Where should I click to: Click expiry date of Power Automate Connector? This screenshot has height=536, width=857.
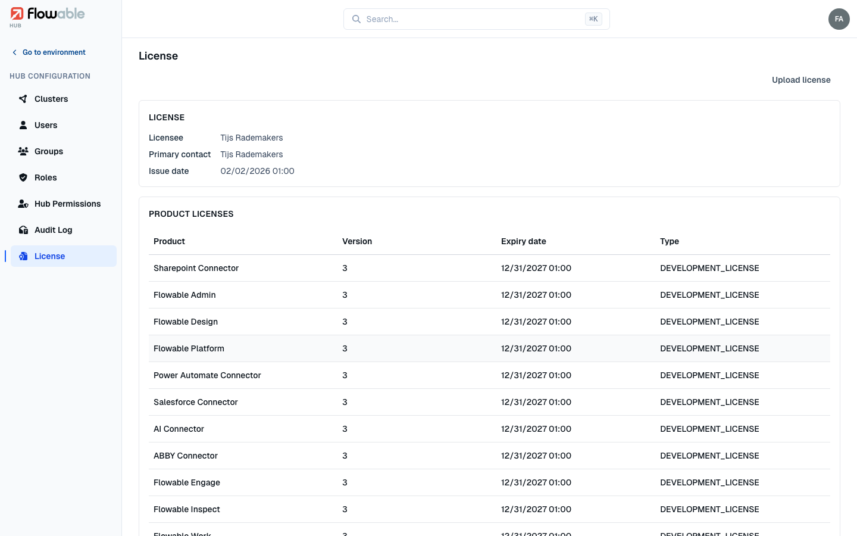tap(536, 375)
